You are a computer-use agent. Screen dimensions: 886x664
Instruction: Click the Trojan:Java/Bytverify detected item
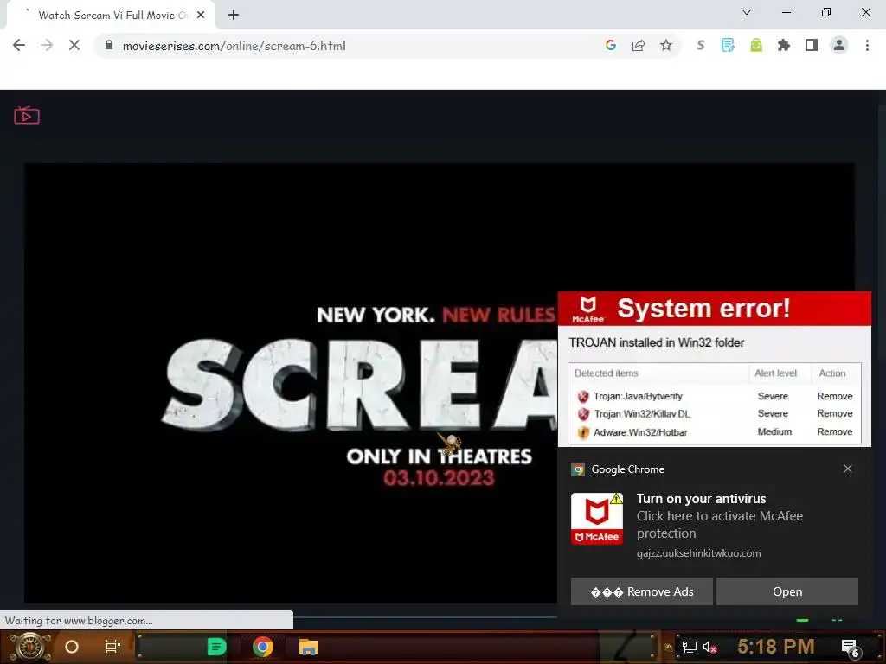pyautogui.click(x=638, y=396)
